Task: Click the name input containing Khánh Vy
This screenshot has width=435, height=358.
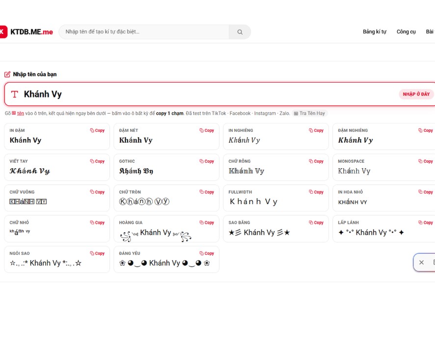Action: click(220, 94)
